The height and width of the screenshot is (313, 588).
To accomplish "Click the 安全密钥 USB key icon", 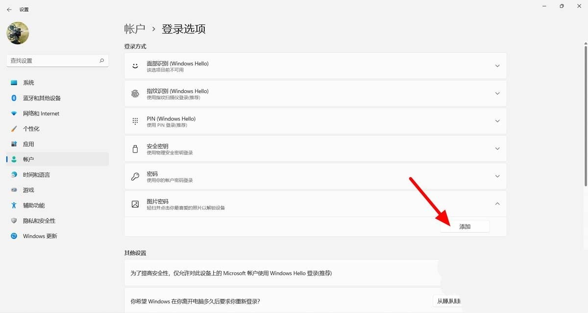I will click(135, 148).
